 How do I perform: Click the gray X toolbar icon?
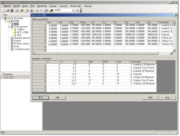(x=41, y=11)
